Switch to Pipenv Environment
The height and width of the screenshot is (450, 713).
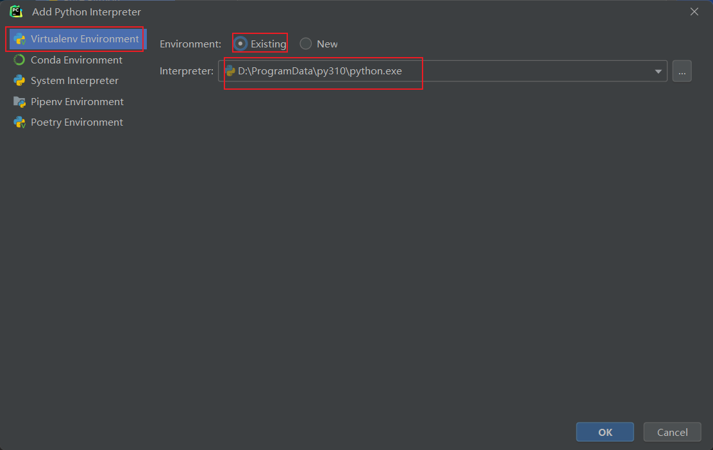click(77, 102)
